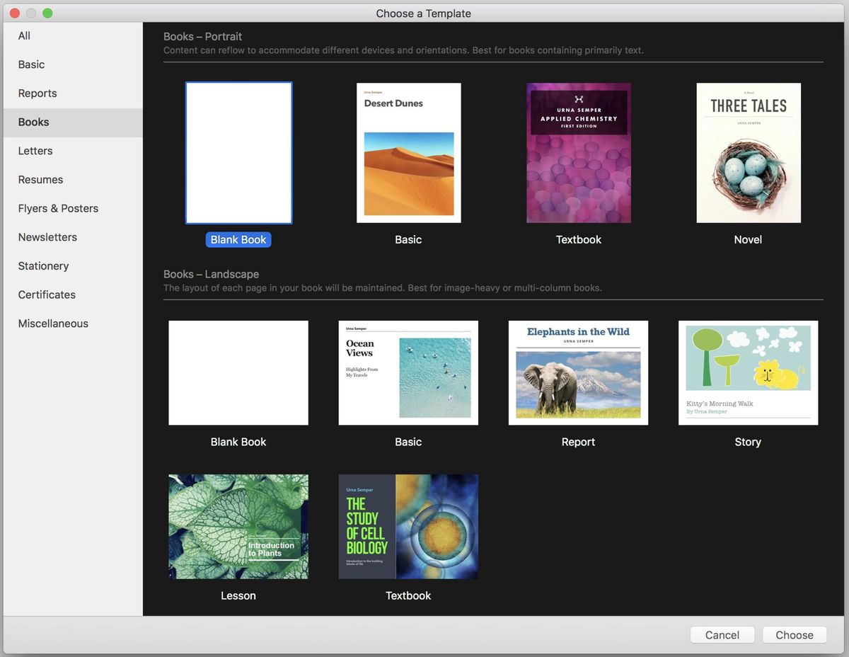Switch to the Newsletters category
Viewport: 849px width, 657px height.
click(x=47, y=236)
